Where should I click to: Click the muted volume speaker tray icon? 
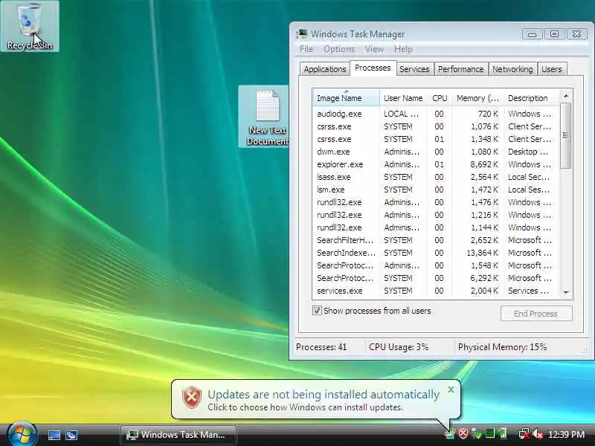tap(538, 433)
